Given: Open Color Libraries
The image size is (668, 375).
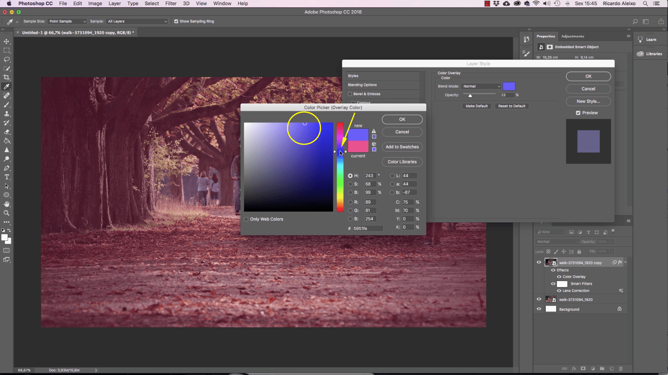Looking at the screenshot, I should click(402, 162).
